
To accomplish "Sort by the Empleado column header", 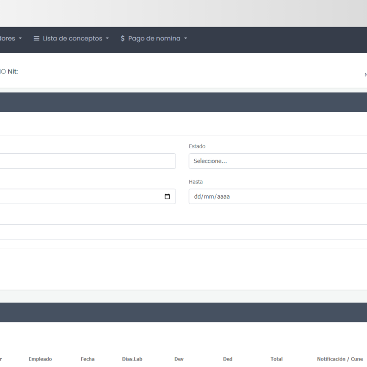I will [40, 359].
